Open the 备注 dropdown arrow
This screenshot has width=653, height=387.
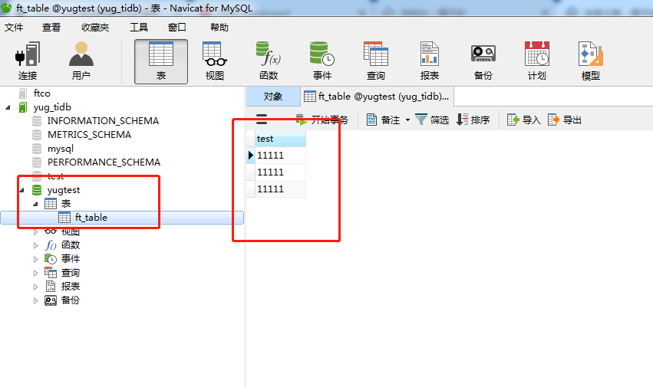(x=407, y=120)
